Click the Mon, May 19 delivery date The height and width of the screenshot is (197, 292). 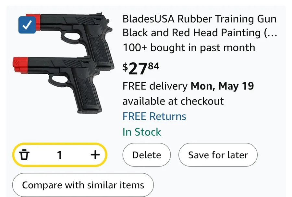(x=222, y=86)
